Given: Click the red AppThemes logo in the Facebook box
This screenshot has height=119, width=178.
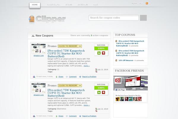Looking at the screenshot, I should [x=117, y=80].
